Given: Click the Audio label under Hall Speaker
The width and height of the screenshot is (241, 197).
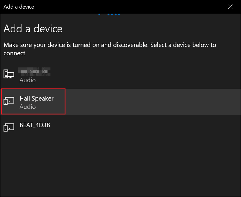Looking at the screenshot, I should (28, 107).
